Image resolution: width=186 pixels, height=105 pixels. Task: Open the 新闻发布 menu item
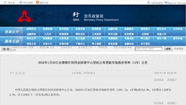[31, 29]
